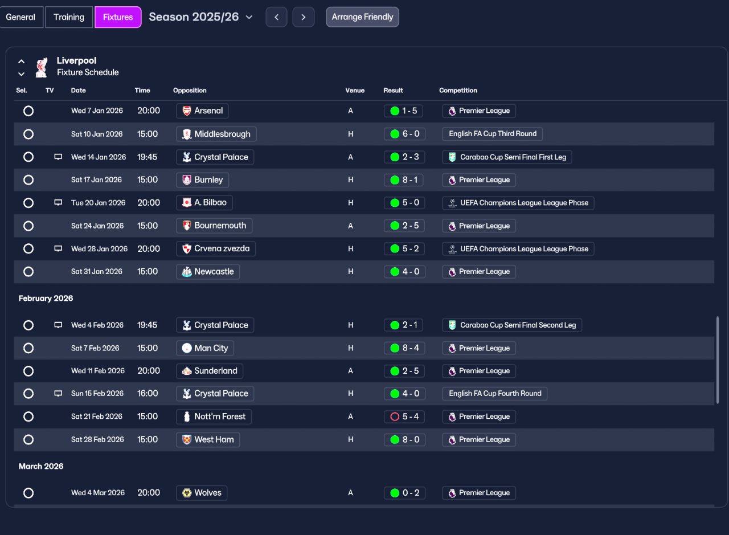Select the Bournemouth fixture radio button
This screenshot has width=729, height=535.
28,226
